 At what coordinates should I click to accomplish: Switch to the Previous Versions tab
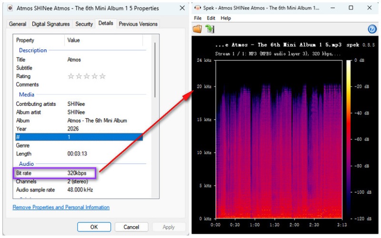[138, 24]
